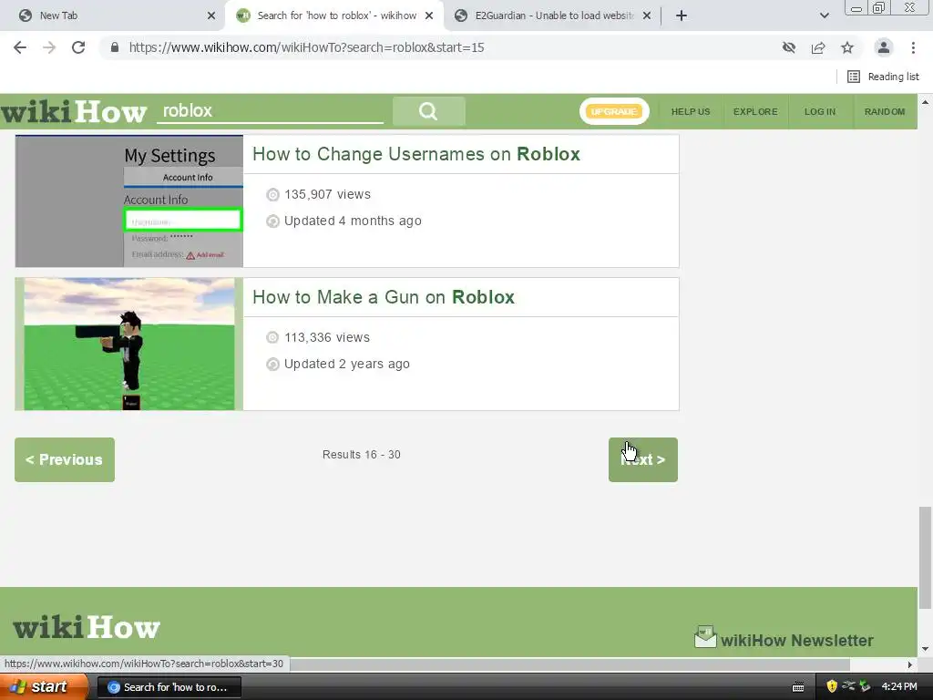Click the wikiHow Newsletter envelope icon

[x=705, y=637]
